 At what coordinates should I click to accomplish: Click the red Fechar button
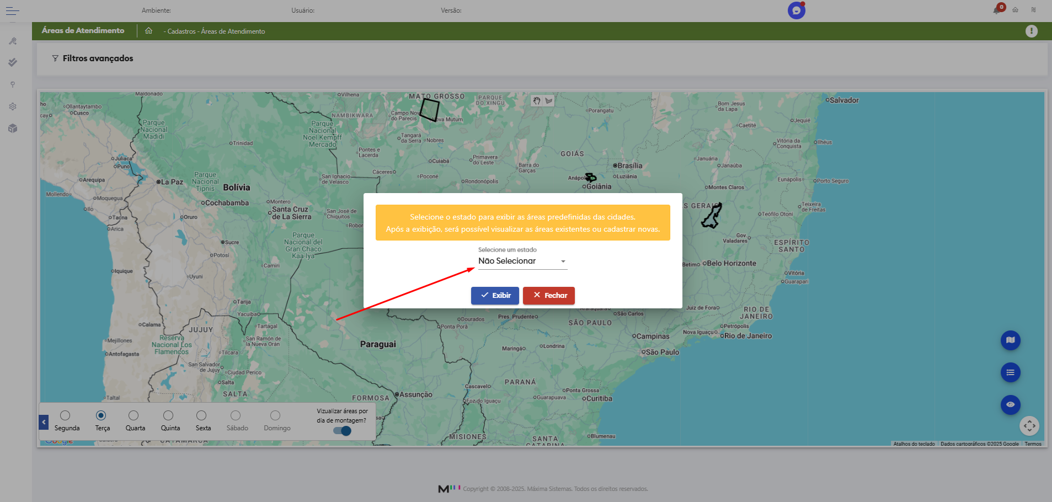pos(548,296)
